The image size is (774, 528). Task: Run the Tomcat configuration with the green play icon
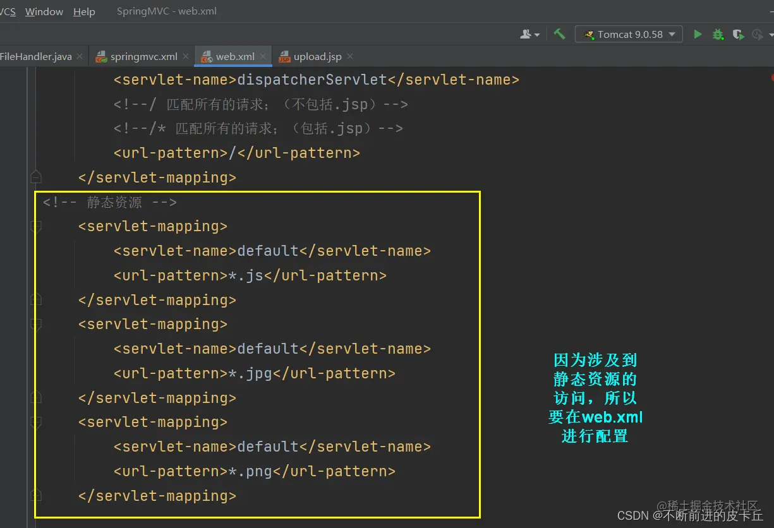click(698, 34)
